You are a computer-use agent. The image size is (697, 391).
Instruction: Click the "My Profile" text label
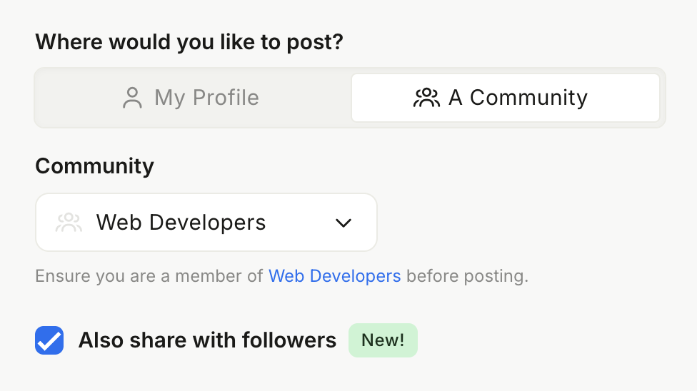(206, 98)
